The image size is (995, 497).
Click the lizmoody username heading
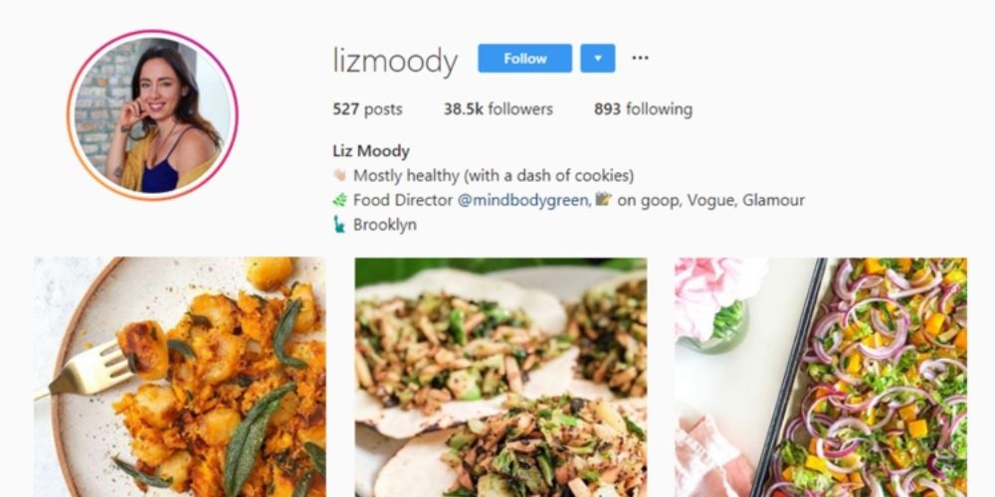tap(395, 61)
